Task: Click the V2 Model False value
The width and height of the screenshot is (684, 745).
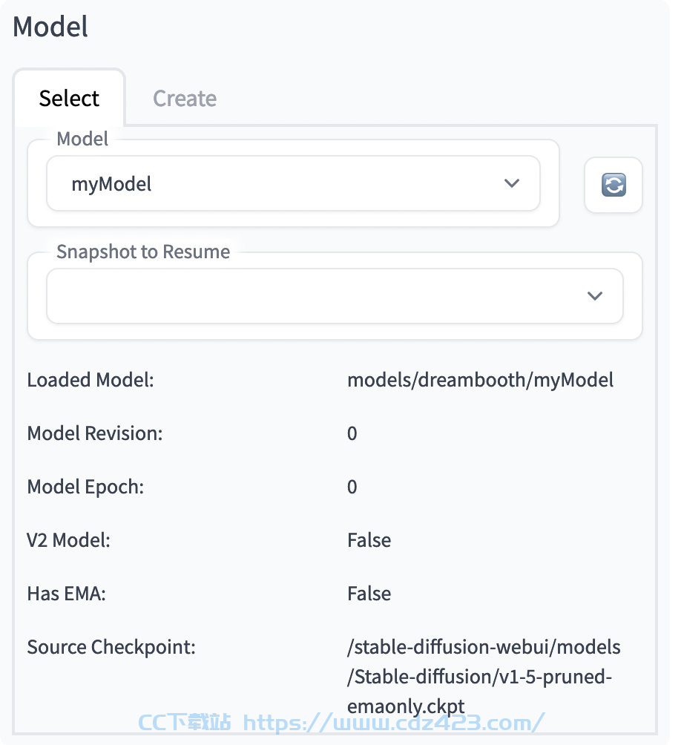Action: click(x=369, y=540)
